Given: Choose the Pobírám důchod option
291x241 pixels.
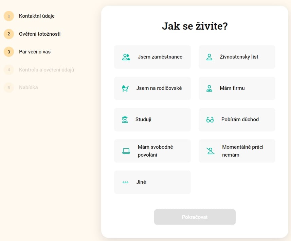Looking at the screenshot, I should tap(237, 119).
